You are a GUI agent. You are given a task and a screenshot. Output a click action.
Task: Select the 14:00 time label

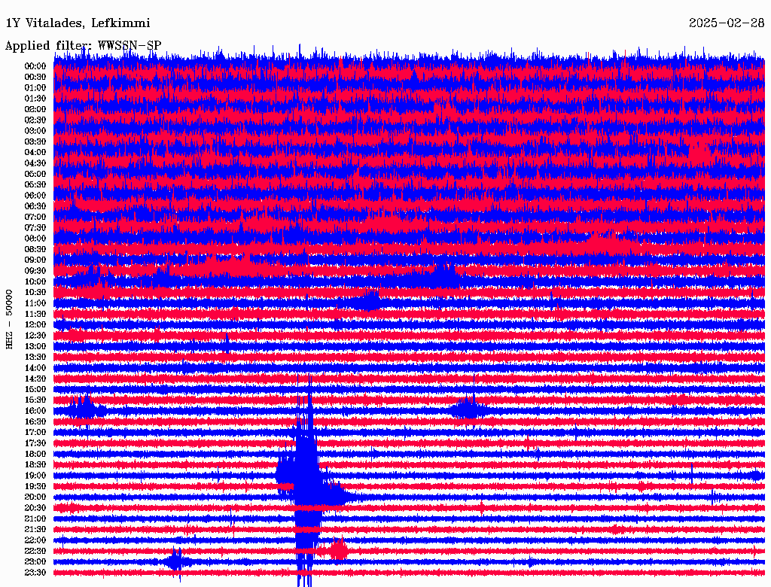pos(35,368)
